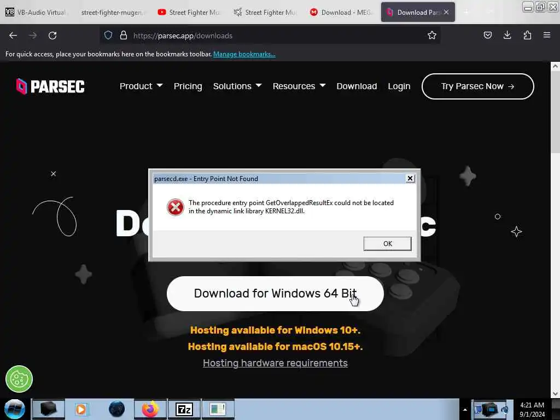Expand the Product dropdown menu

[141, 86]
